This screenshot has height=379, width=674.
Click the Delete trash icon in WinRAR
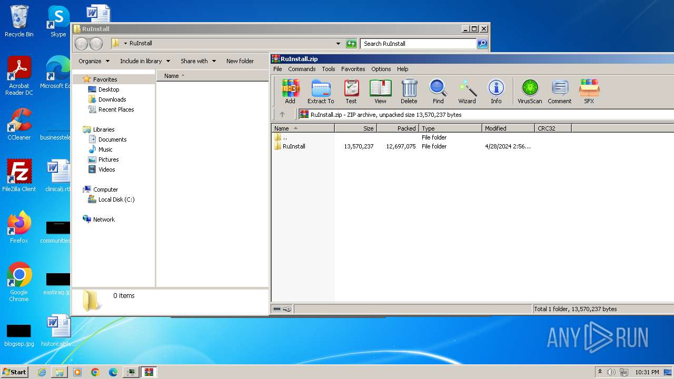coord(409,91)
